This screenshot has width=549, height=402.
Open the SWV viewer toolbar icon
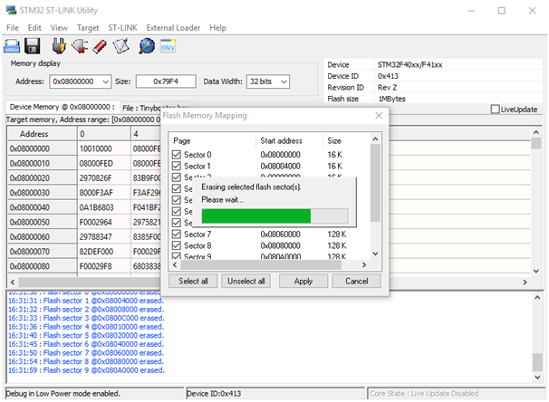tap(168, 46)
